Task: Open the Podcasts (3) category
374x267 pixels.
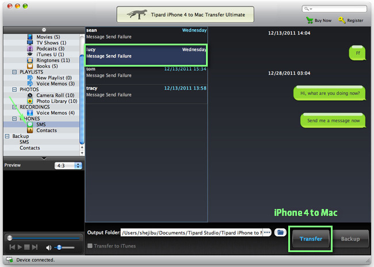Action: click(x=50, y=49)
